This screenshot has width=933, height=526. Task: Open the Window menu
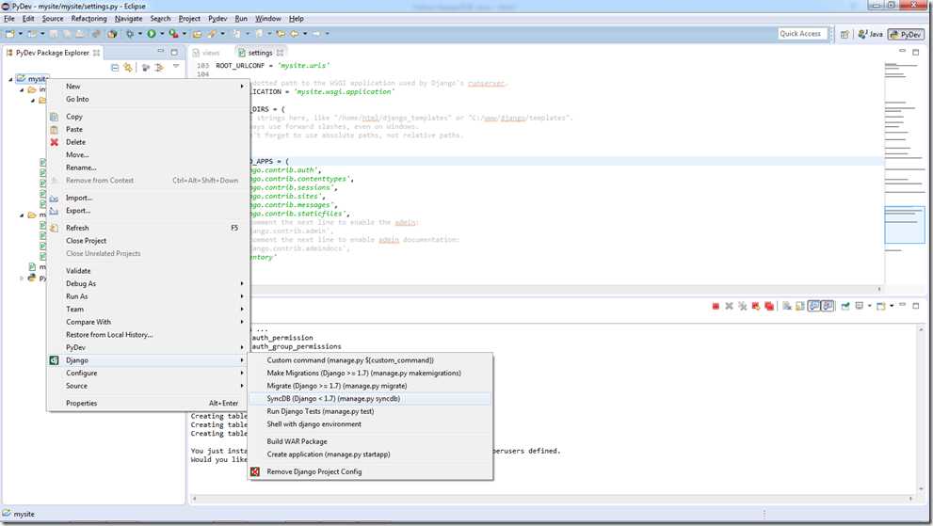tap(267, 19)
